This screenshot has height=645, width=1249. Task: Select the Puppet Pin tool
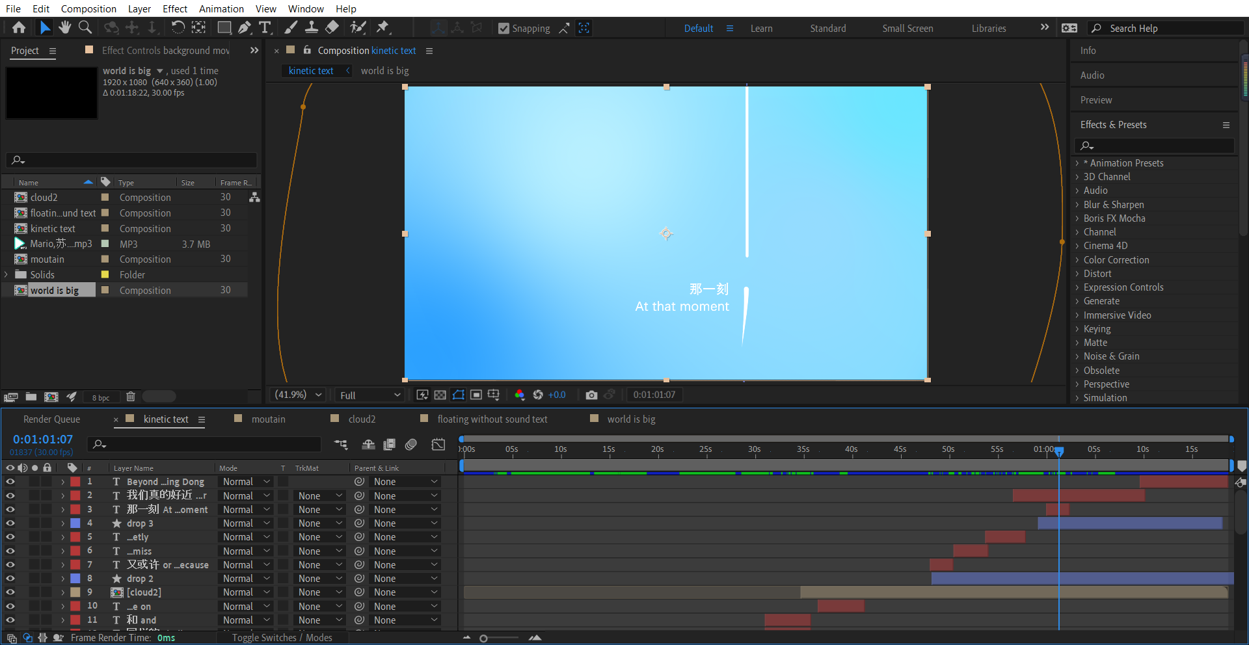(383, 27)
